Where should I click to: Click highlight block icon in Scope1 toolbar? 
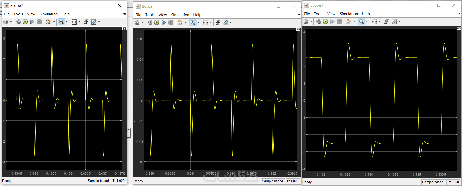(x=349, y=22)
